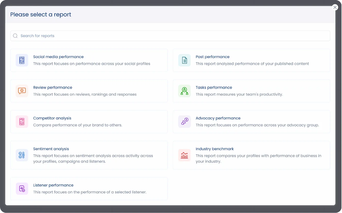The image size is (342, 213).
Task: Select the Advocacy performance dollar icon
Action: pyautogui.click(x=184, y=121)
